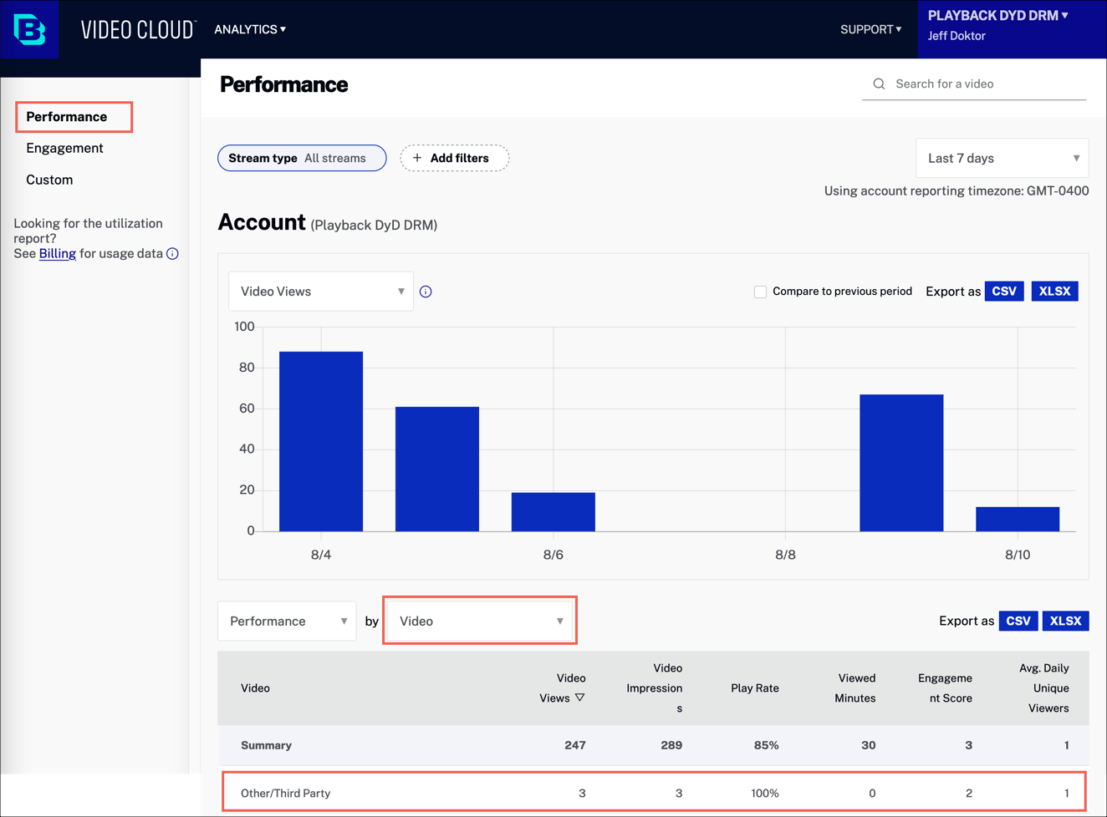Screen dimensions: 1107x817
Task: Export table data as CSV
Action: pyautogui.click(x=1018, y=621)
